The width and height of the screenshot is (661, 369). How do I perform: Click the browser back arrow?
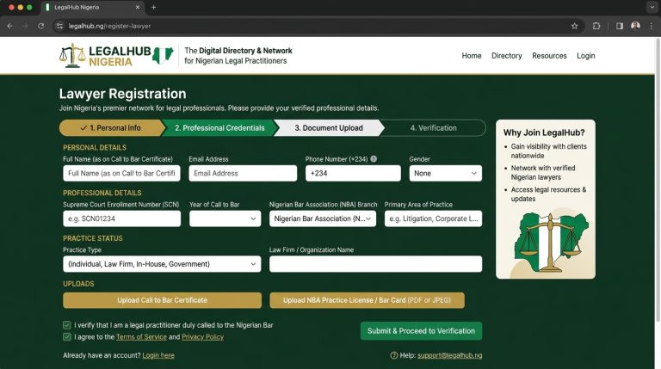(9, 26)
